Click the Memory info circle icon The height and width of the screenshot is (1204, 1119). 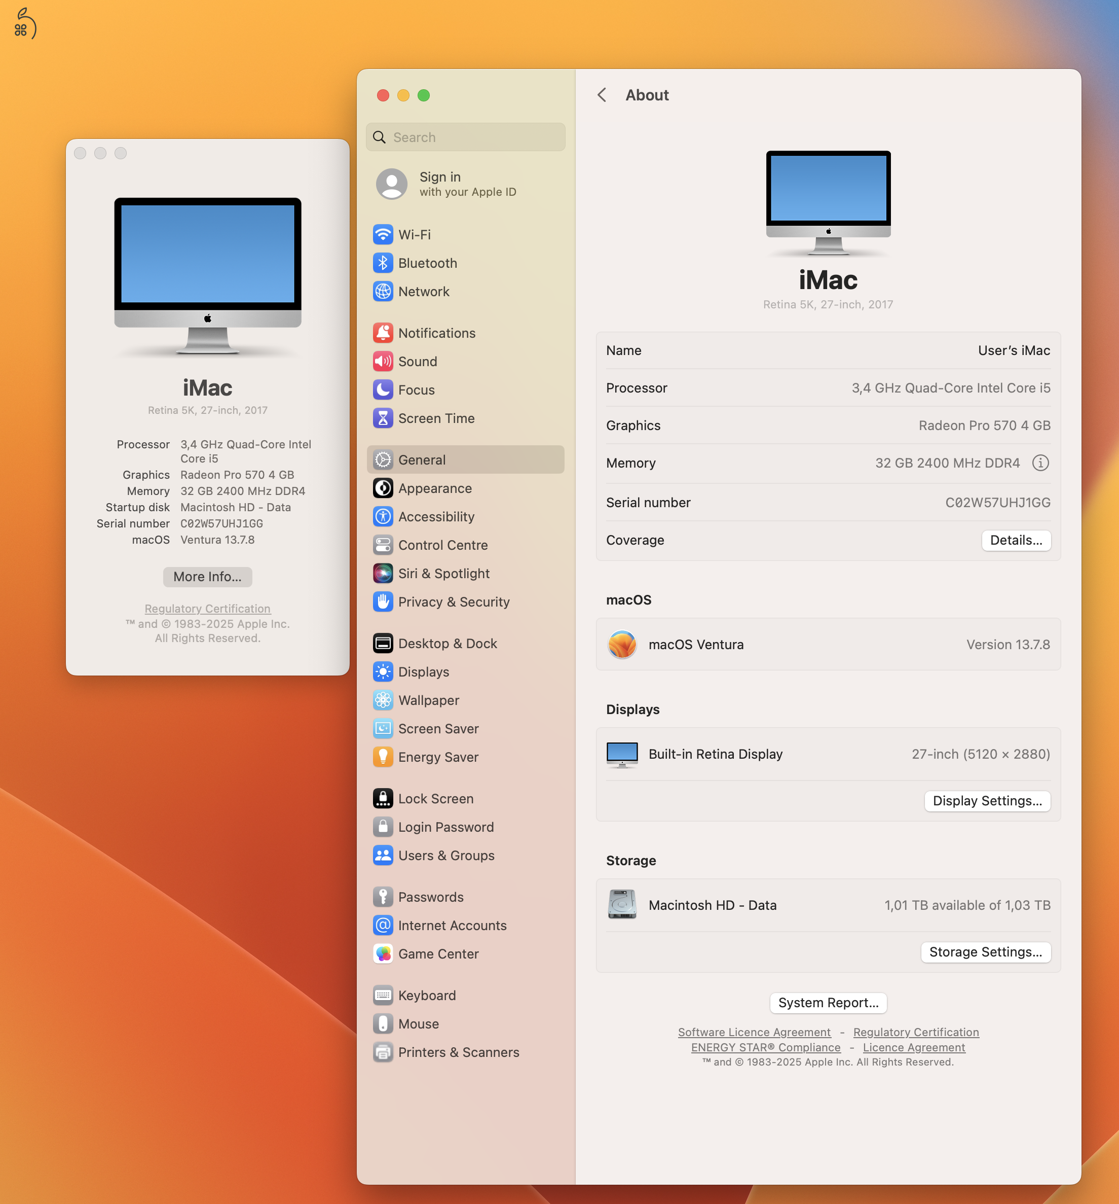[x=1040, y=463]
